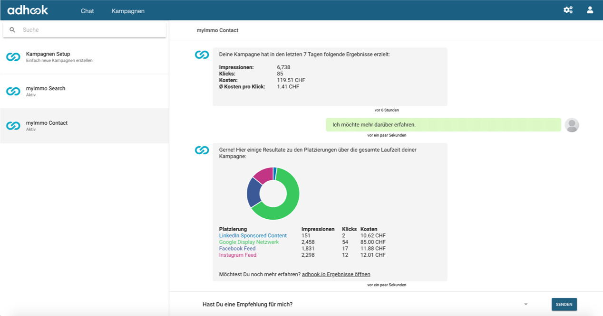Click the adhook logo in header
This screenshot has width=603, height=316.
[28, 10]
